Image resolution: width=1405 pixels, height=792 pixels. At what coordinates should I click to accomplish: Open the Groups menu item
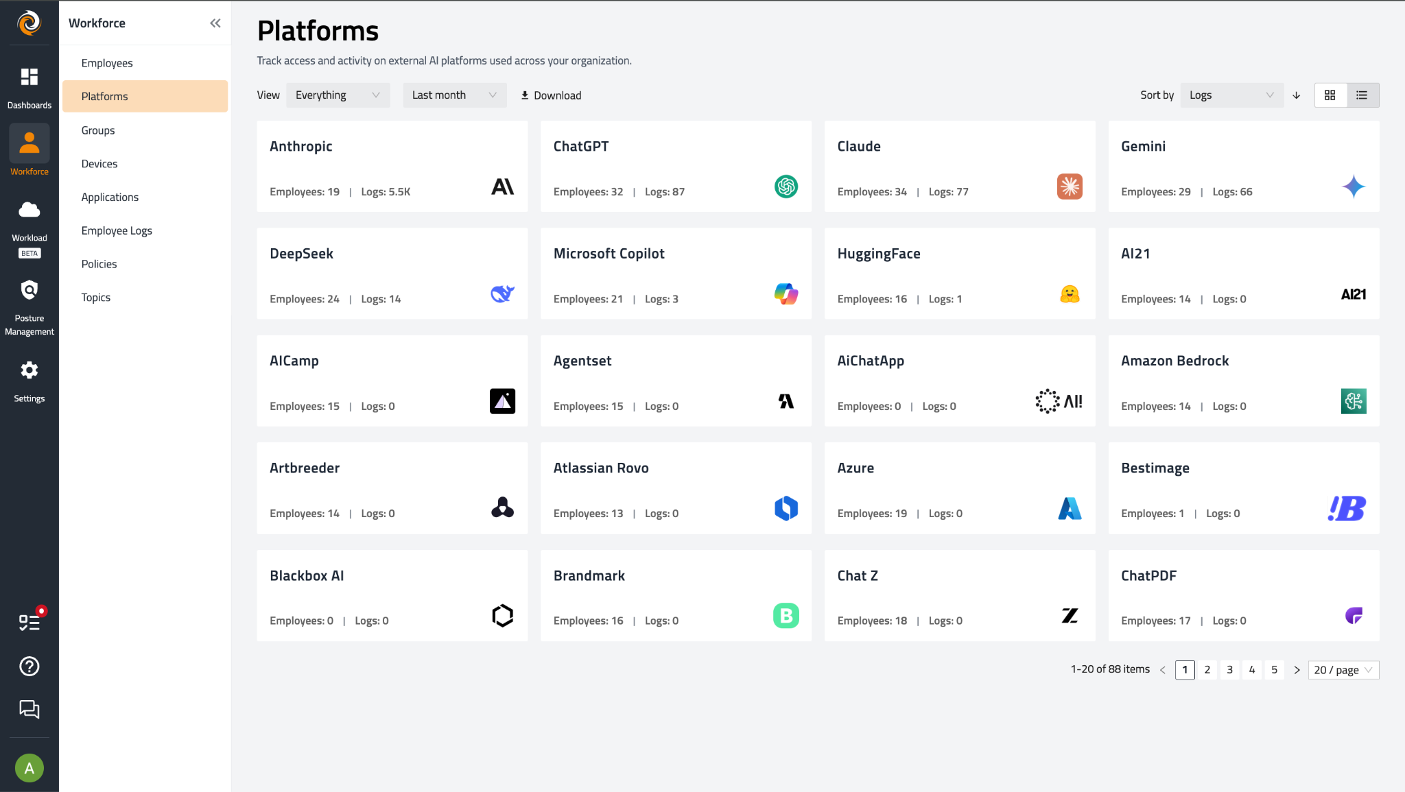click(x=145, y=130)
